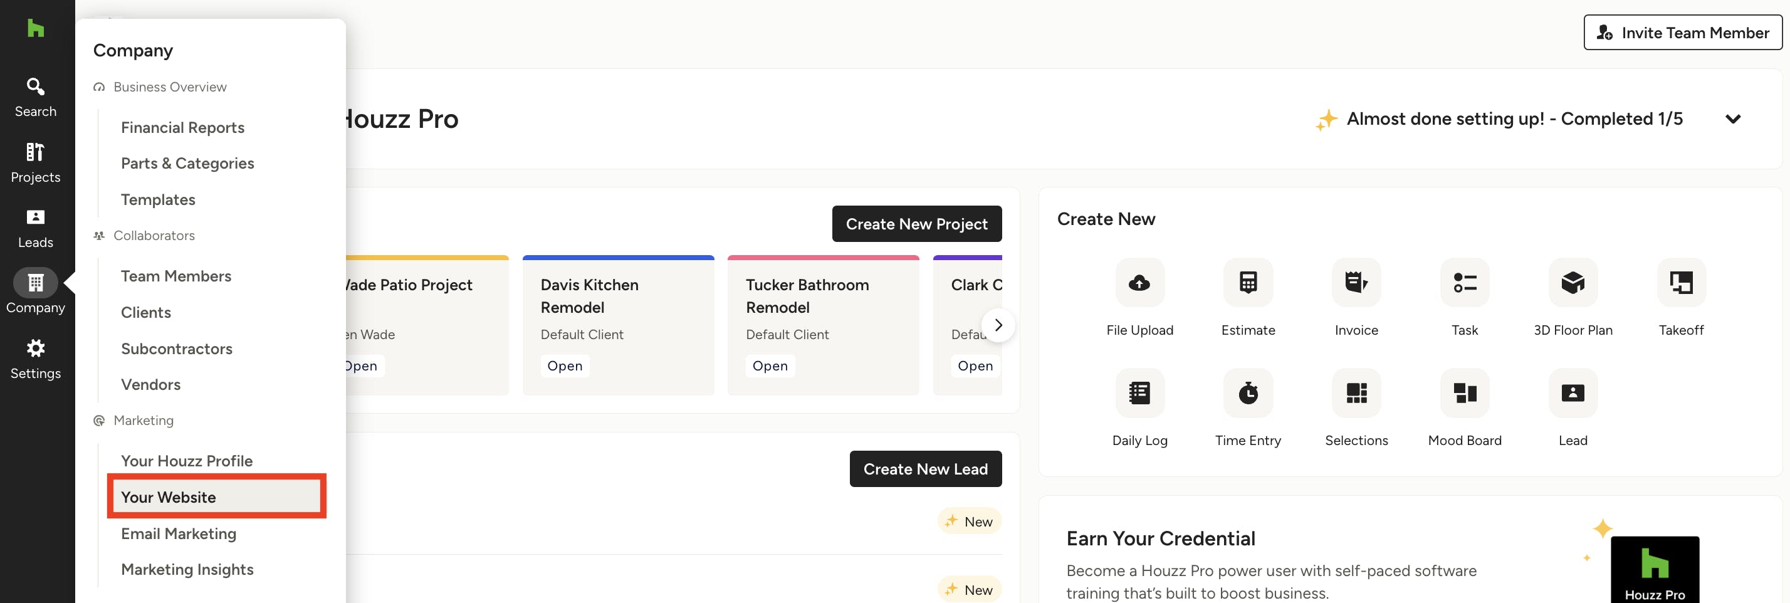Viewport: 1790px width, 603px height.
Task: Add a Daily Log entry icon
Action: pyautogui.click(x=1139, y=392)
